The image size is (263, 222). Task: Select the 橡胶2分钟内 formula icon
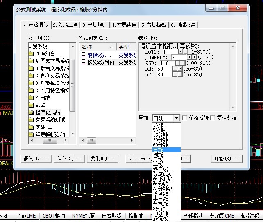point(84,62)
